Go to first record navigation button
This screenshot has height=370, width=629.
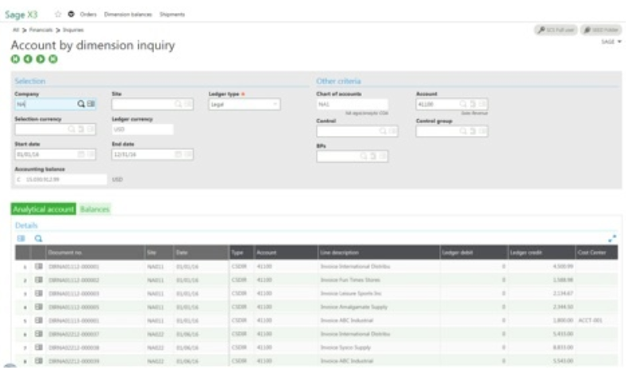pyautogui.click(x=15, y=59)
